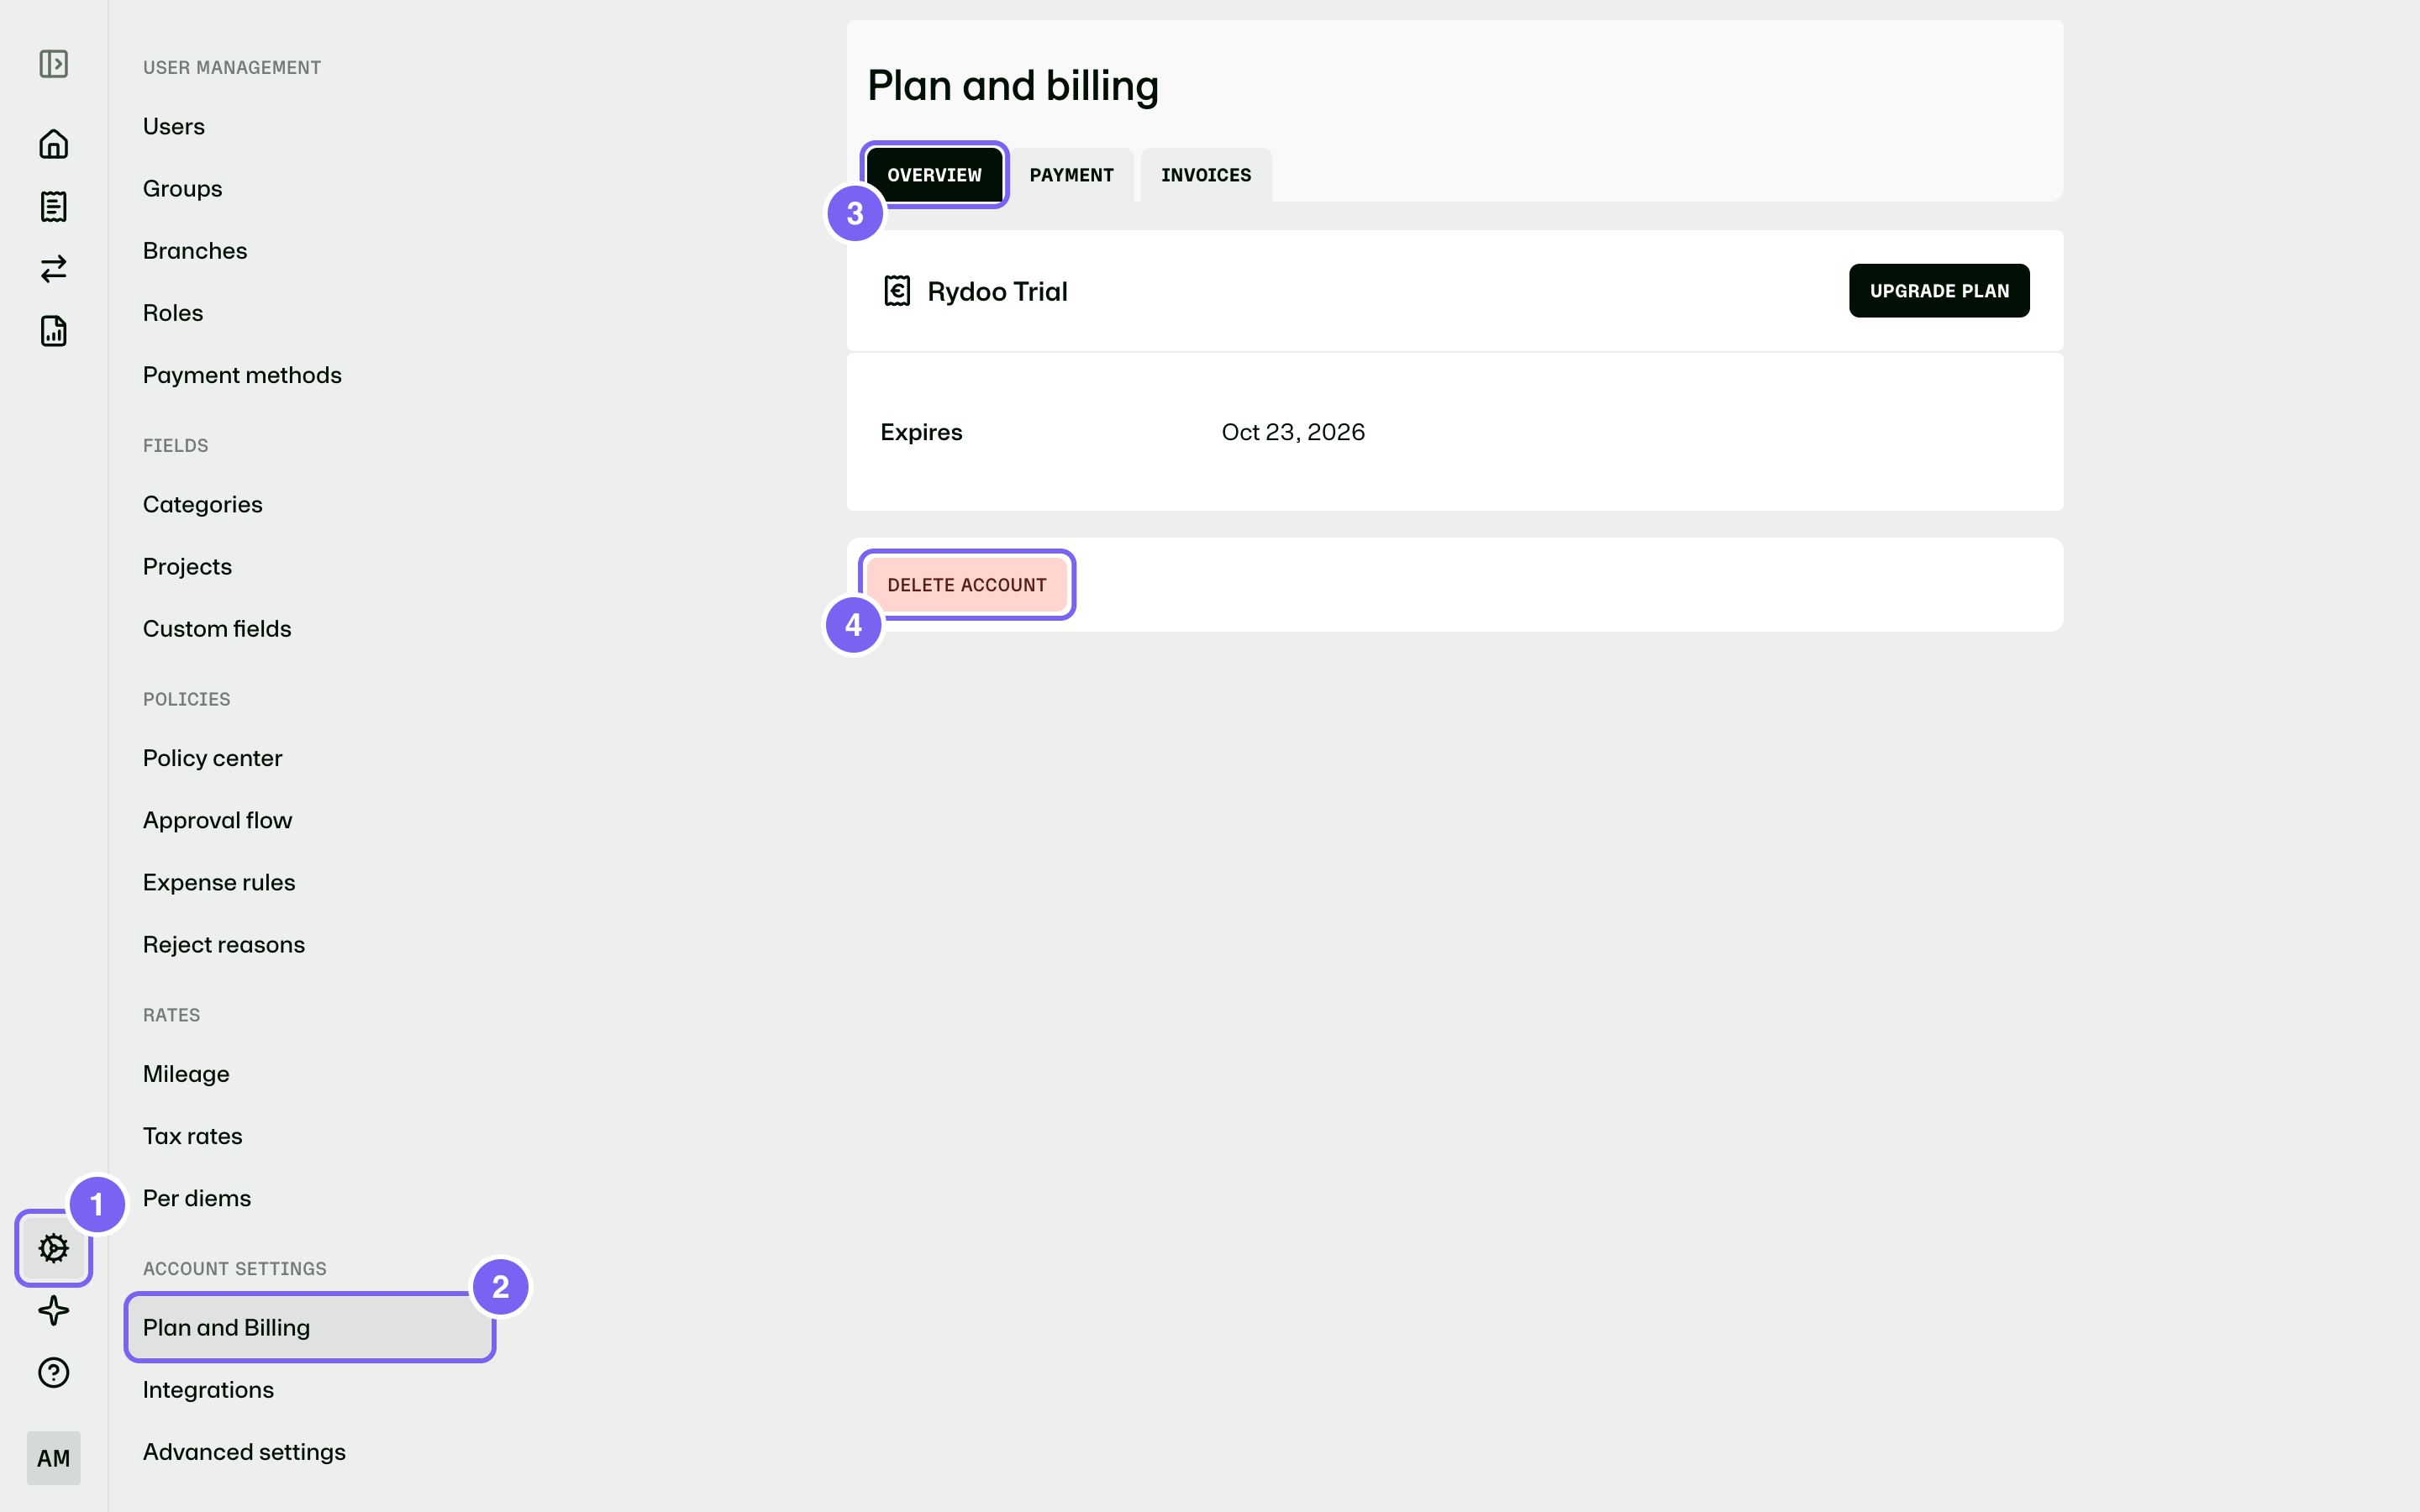Click the Upgrade Plan button
The image size is (2420, 1512).
1939,291
